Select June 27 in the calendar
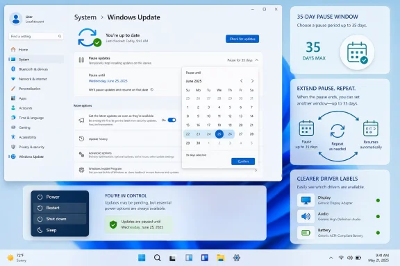The width and height of the screenshot is (400, 266). point(240,134)
